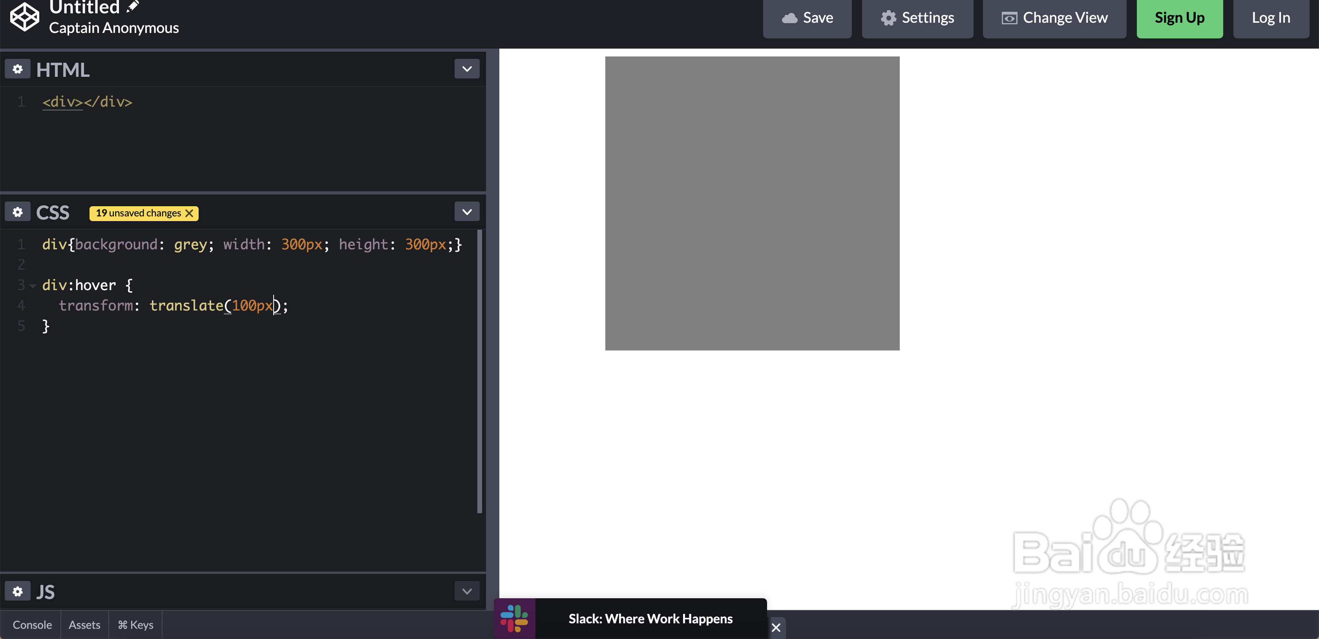
Task: Click the Untitled pen title text
Action: coord(84,7)
